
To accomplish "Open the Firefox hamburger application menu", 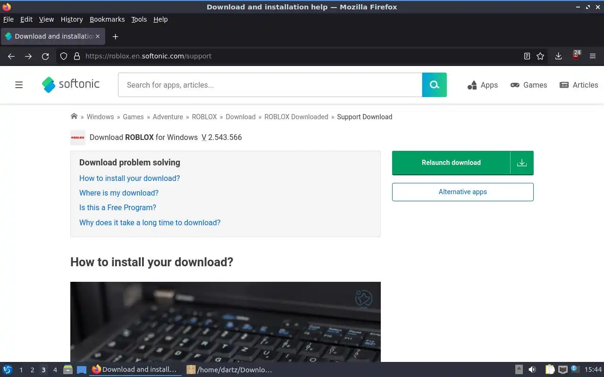I will 593,56.
